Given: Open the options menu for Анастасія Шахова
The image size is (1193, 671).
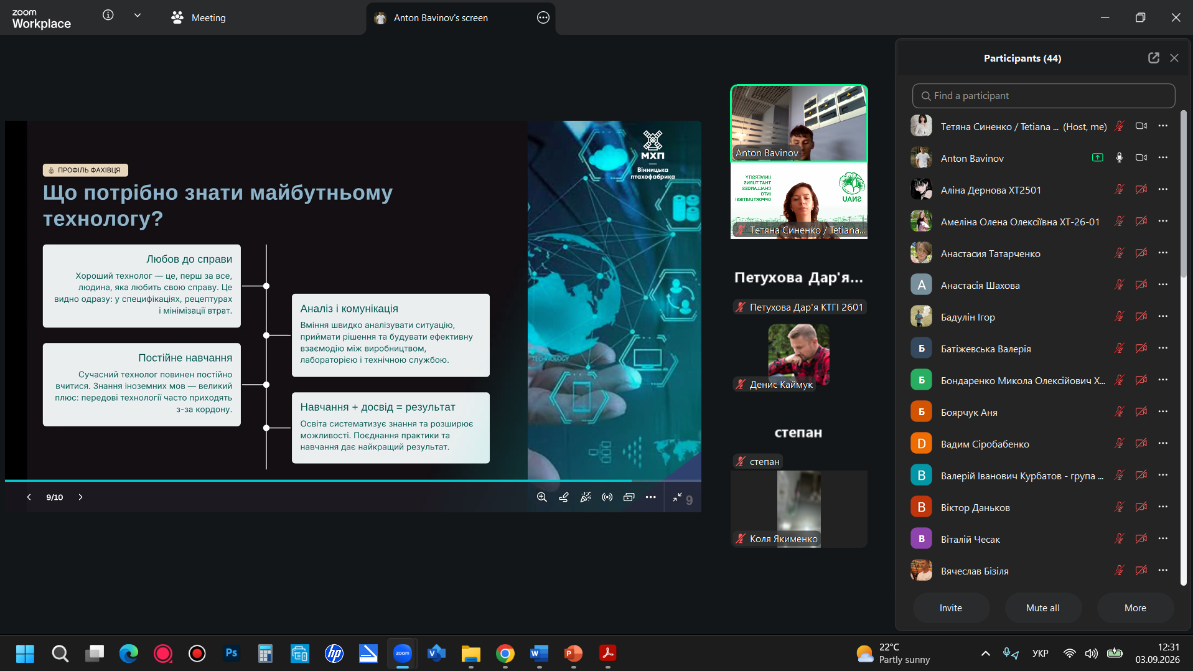Looking at the screenshot, I should (x=1163, y=285).
